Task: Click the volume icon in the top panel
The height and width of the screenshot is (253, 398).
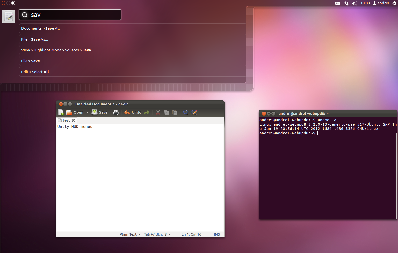Action: pos(354,3)
